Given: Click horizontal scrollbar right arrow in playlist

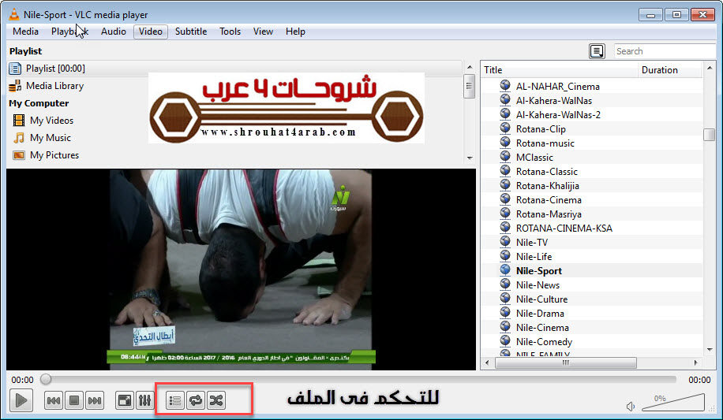Looking at the screenshot, I should coord(696,363).
